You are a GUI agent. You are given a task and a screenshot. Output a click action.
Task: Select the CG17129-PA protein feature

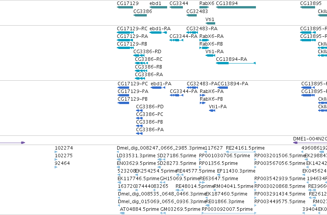point(123,95)
